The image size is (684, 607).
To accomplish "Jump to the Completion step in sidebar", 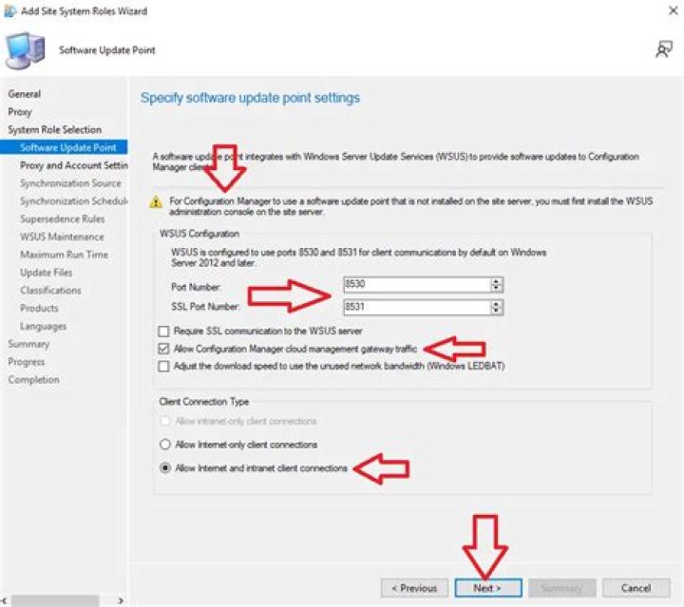I will (33, 380).
